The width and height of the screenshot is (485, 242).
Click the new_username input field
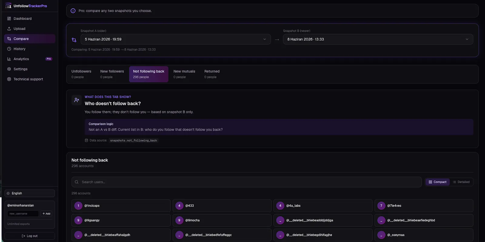(23, 214)
